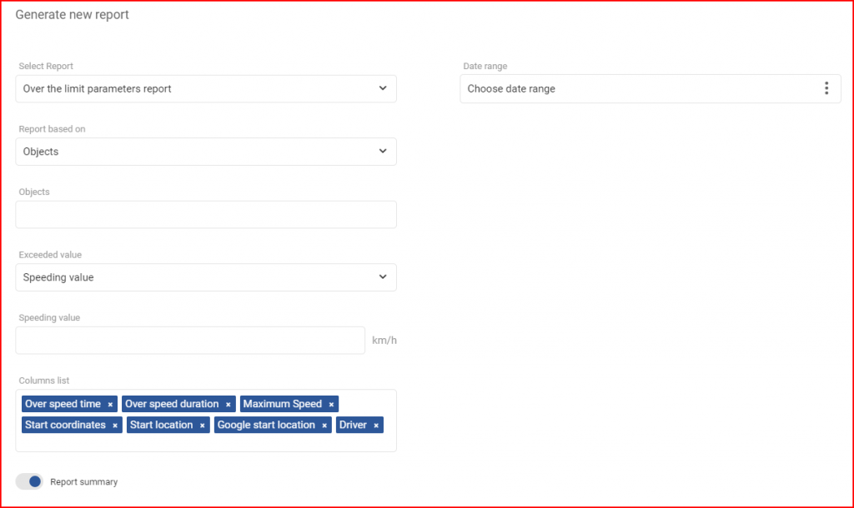The height and width of the screenshot is (508, 854).
Task: Click the Report summary label text
Action: pos(84,482)
